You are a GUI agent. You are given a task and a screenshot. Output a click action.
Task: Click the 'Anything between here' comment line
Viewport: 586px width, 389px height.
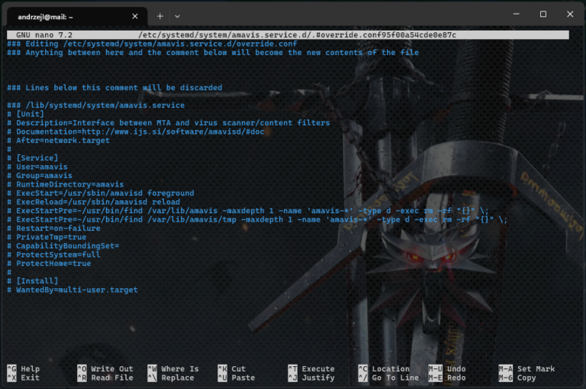213,53
